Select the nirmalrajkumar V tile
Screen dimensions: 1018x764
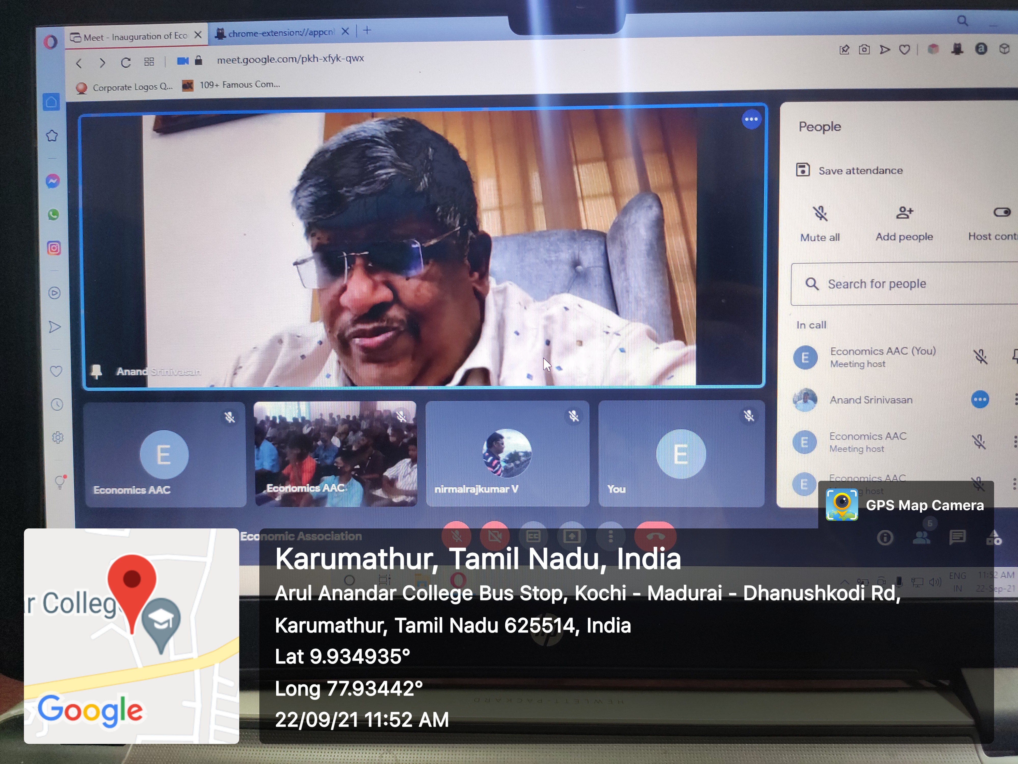click(507, 454)
